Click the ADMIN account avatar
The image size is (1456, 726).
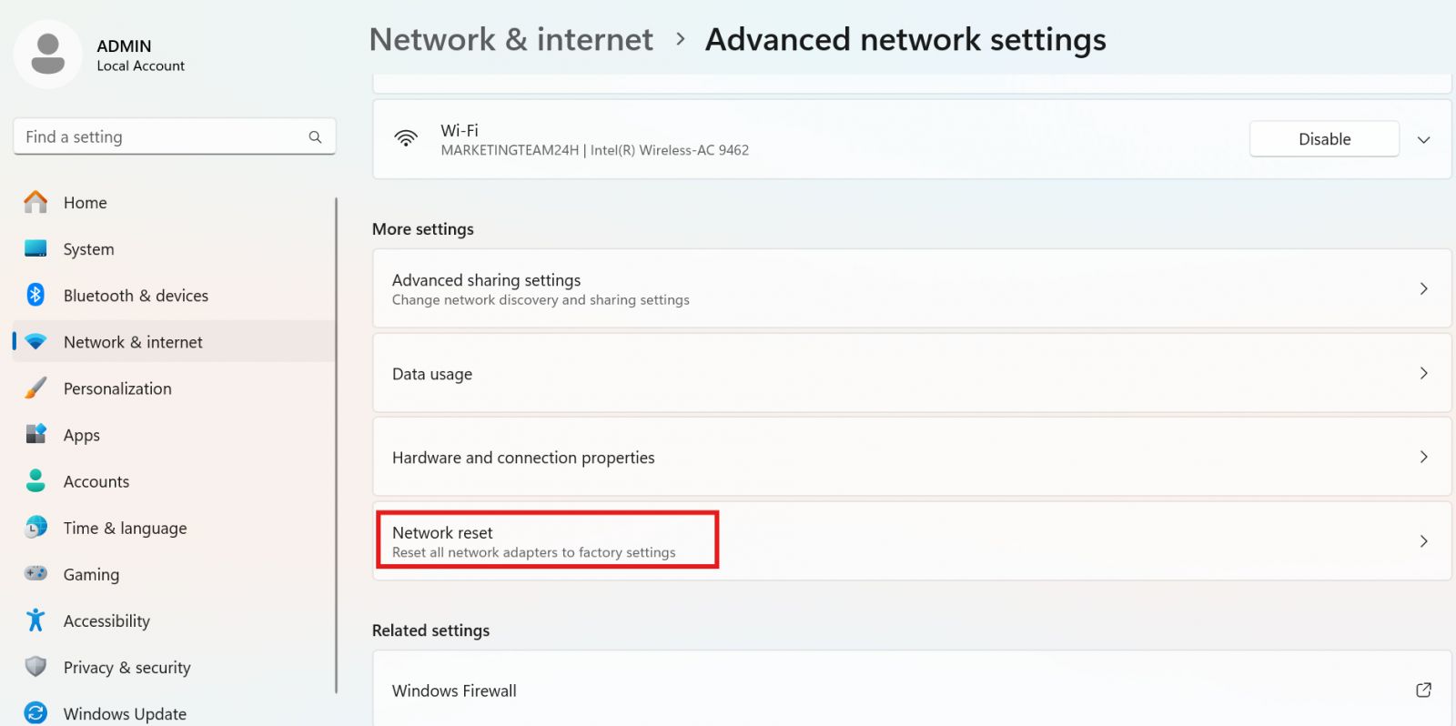pos(48,54)
